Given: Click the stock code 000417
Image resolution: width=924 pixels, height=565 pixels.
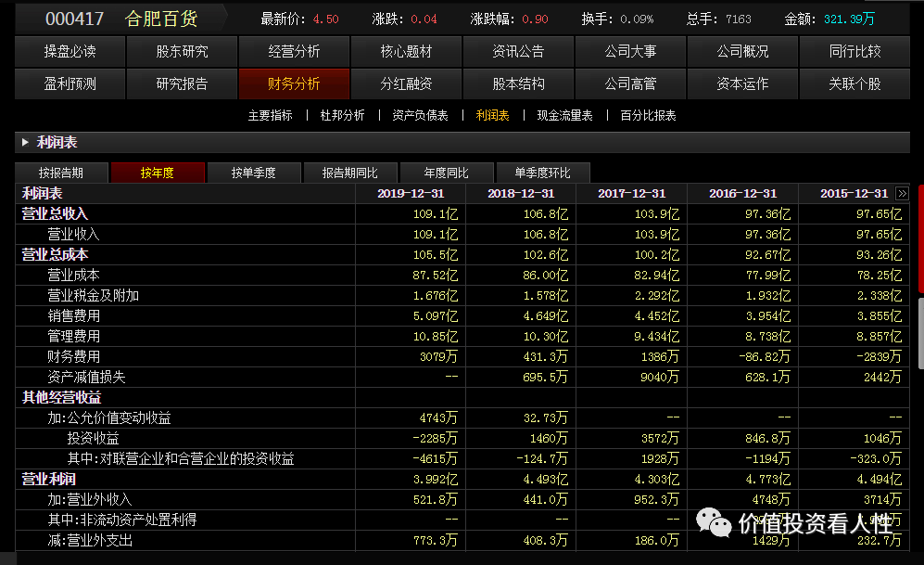Looking at the screenshot, I should coord(74,19).
